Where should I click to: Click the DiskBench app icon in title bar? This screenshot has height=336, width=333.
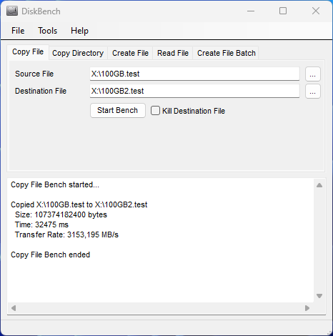[12, 11]
